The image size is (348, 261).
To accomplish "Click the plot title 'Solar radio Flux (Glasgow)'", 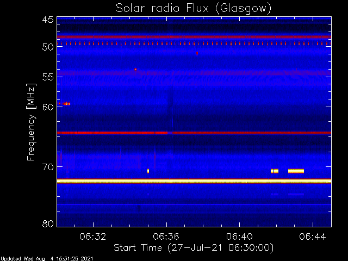I will [x=194, y=9].
